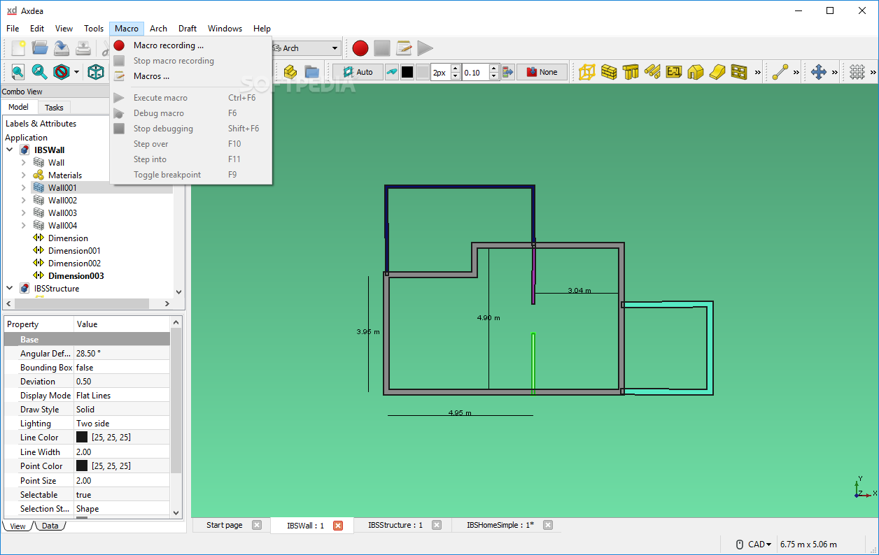Open the draw style dropdown arrow
The image size is (879, 555).
coord(75,71)
